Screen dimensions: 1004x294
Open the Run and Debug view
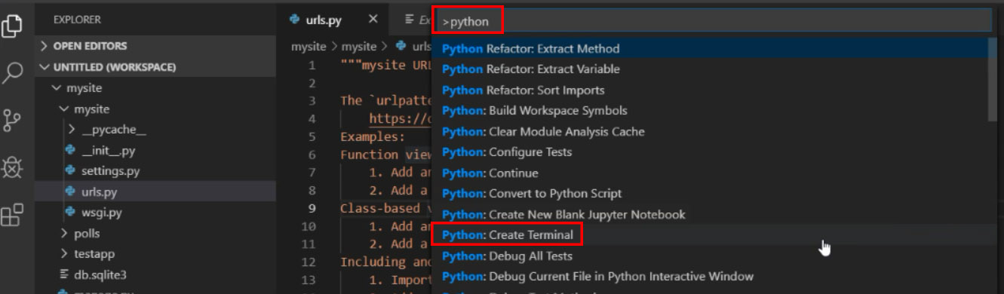tap(12, 167)
